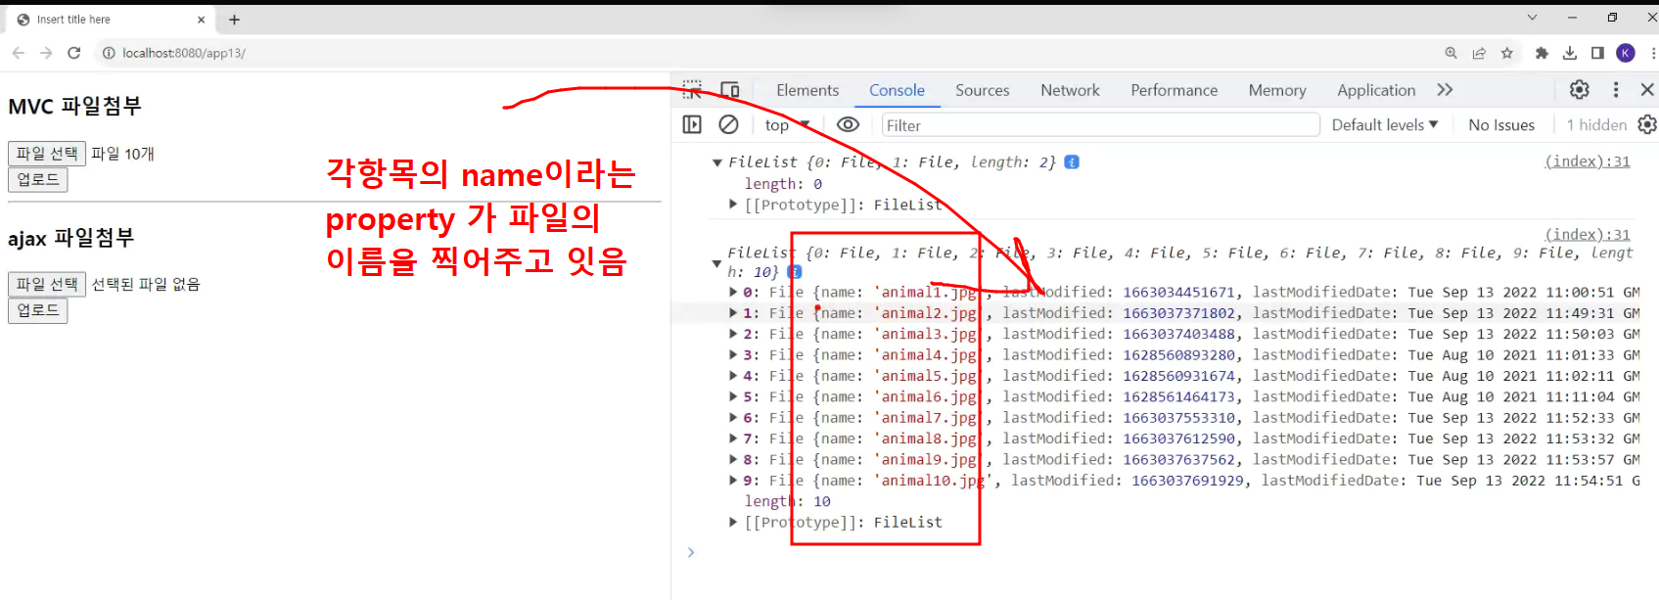This screenshot has height=600, width=1659.
Task: Open tab search dropdown in title bar
Action: [1532, 18]
